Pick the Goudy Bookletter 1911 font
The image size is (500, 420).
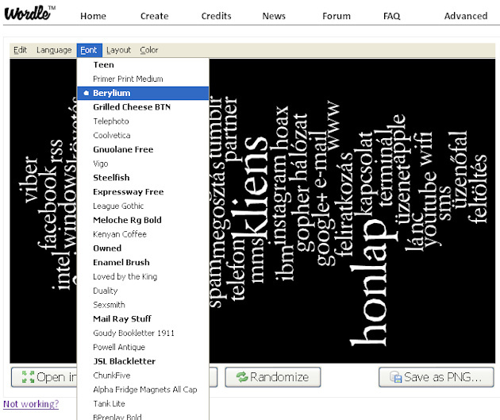pyautogui.click(x=143, y=333)
